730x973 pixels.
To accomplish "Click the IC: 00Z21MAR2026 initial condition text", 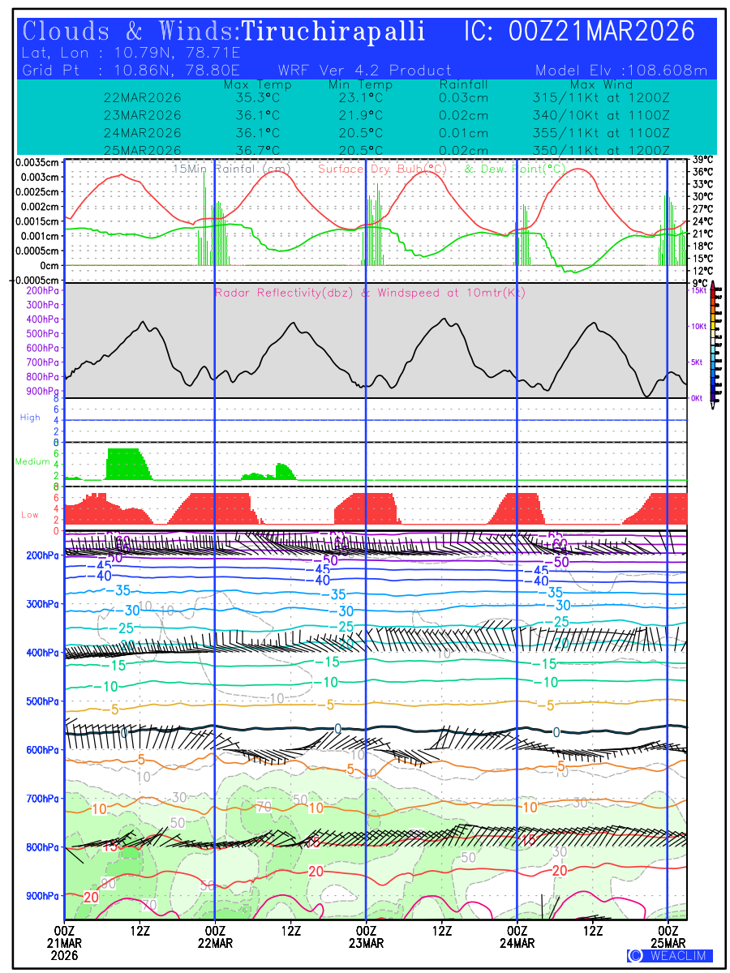I will (579, 32).
